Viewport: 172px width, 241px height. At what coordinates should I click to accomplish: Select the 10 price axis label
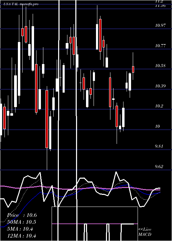[x=158, y=126]
